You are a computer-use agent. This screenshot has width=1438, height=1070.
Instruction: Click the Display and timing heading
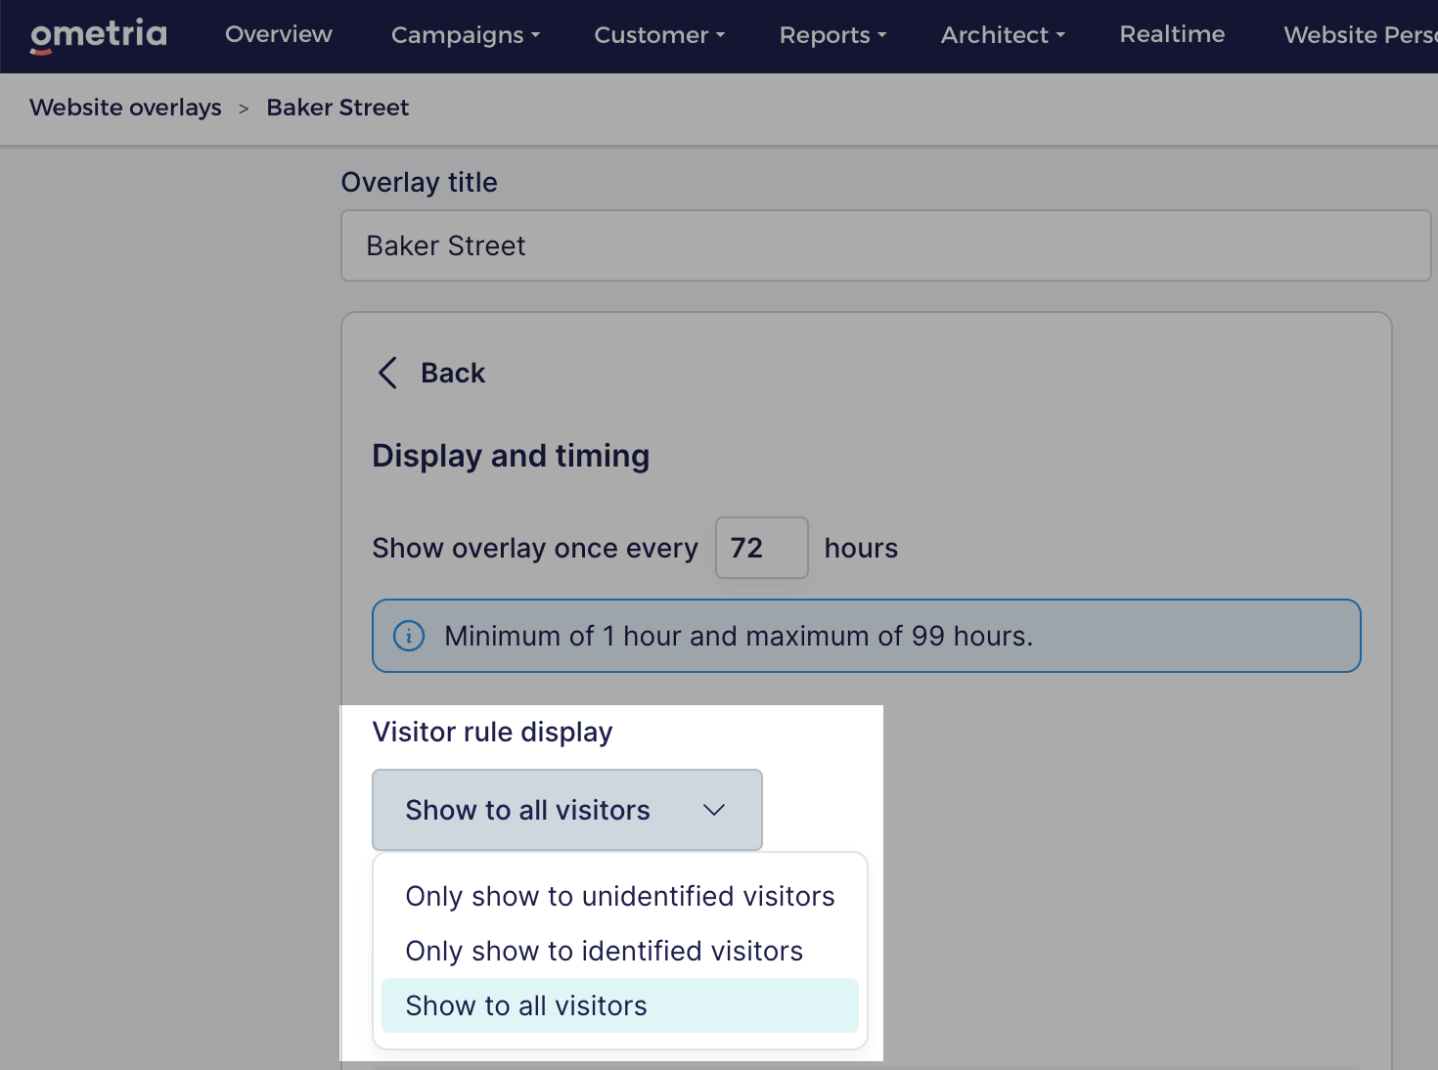coord(511,456)
